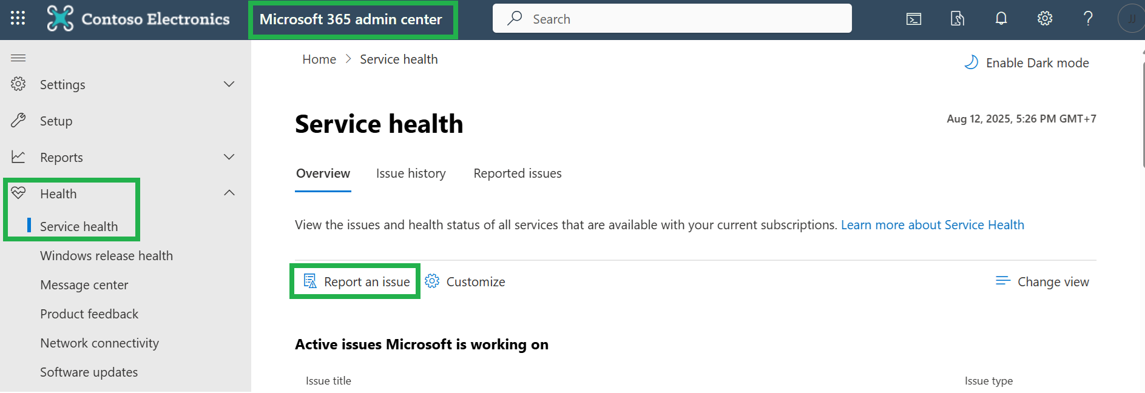The image size is (1145, 393).
Task: Select Setup in the navigation
Action: tap(56, 121)
